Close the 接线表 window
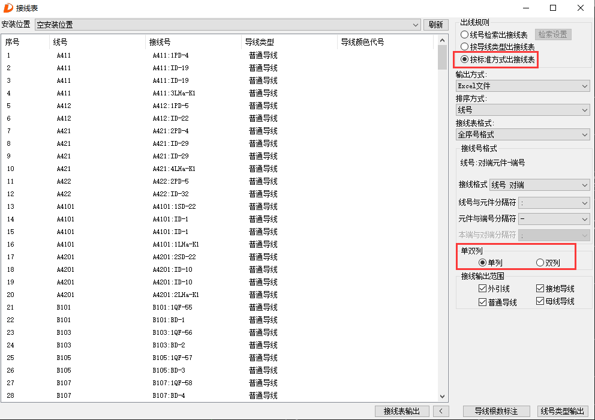This screenshot has height=420, width=595. pyautogui.click(x=580, y=8)
